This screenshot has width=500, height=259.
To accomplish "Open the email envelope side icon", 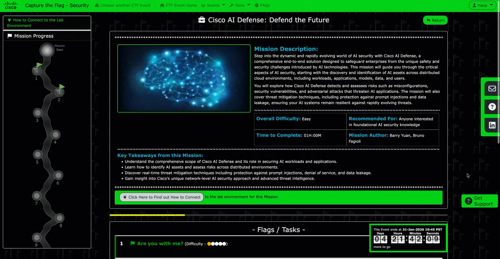I will pyautogui.click(x=492, y=89).
